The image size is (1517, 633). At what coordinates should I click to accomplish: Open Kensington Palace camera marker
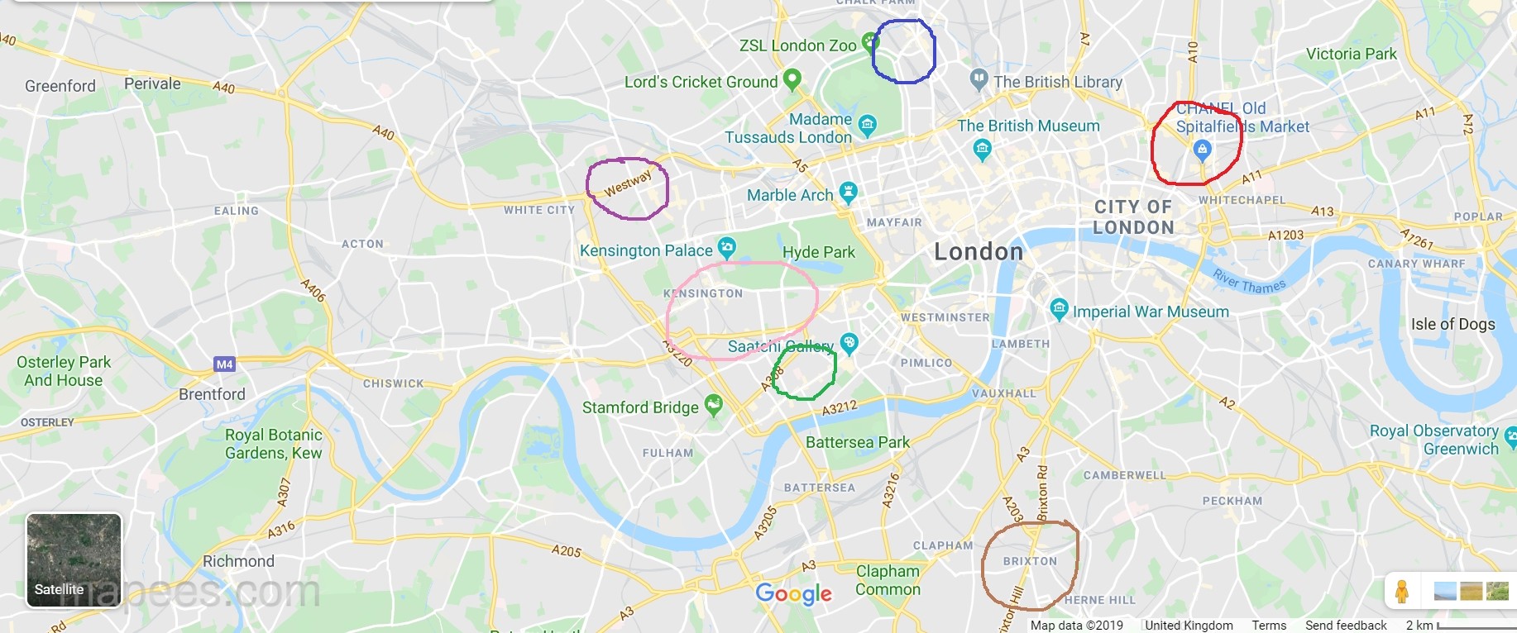[726, 247]
